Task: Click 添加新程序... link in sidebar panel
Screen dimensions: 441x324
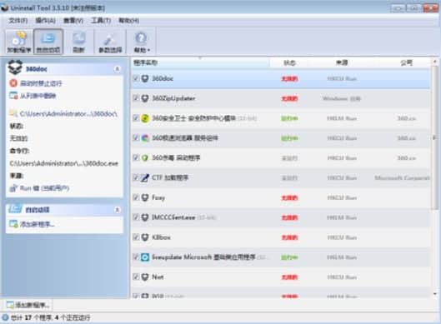Action: tap(37, 224)
